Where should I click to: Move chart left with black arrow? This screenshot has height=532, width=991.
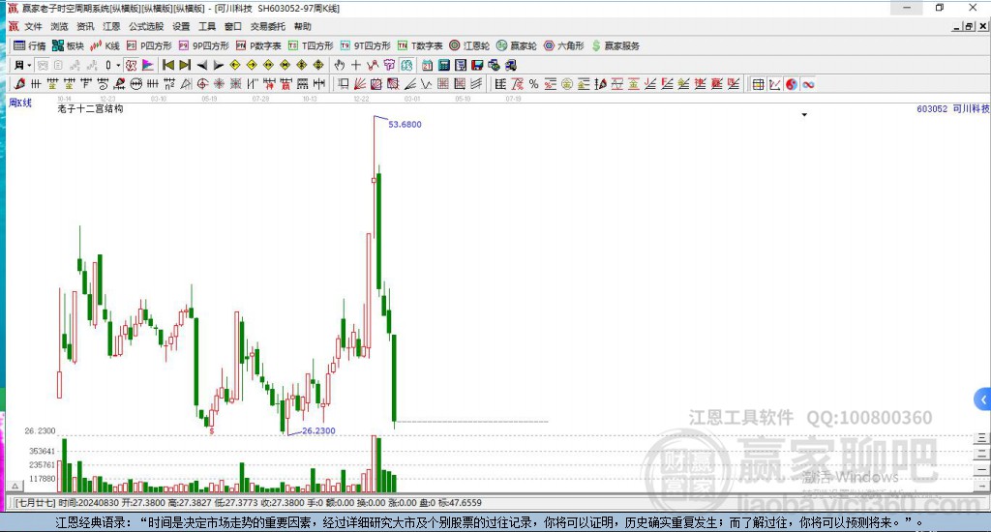coord(201,65)
